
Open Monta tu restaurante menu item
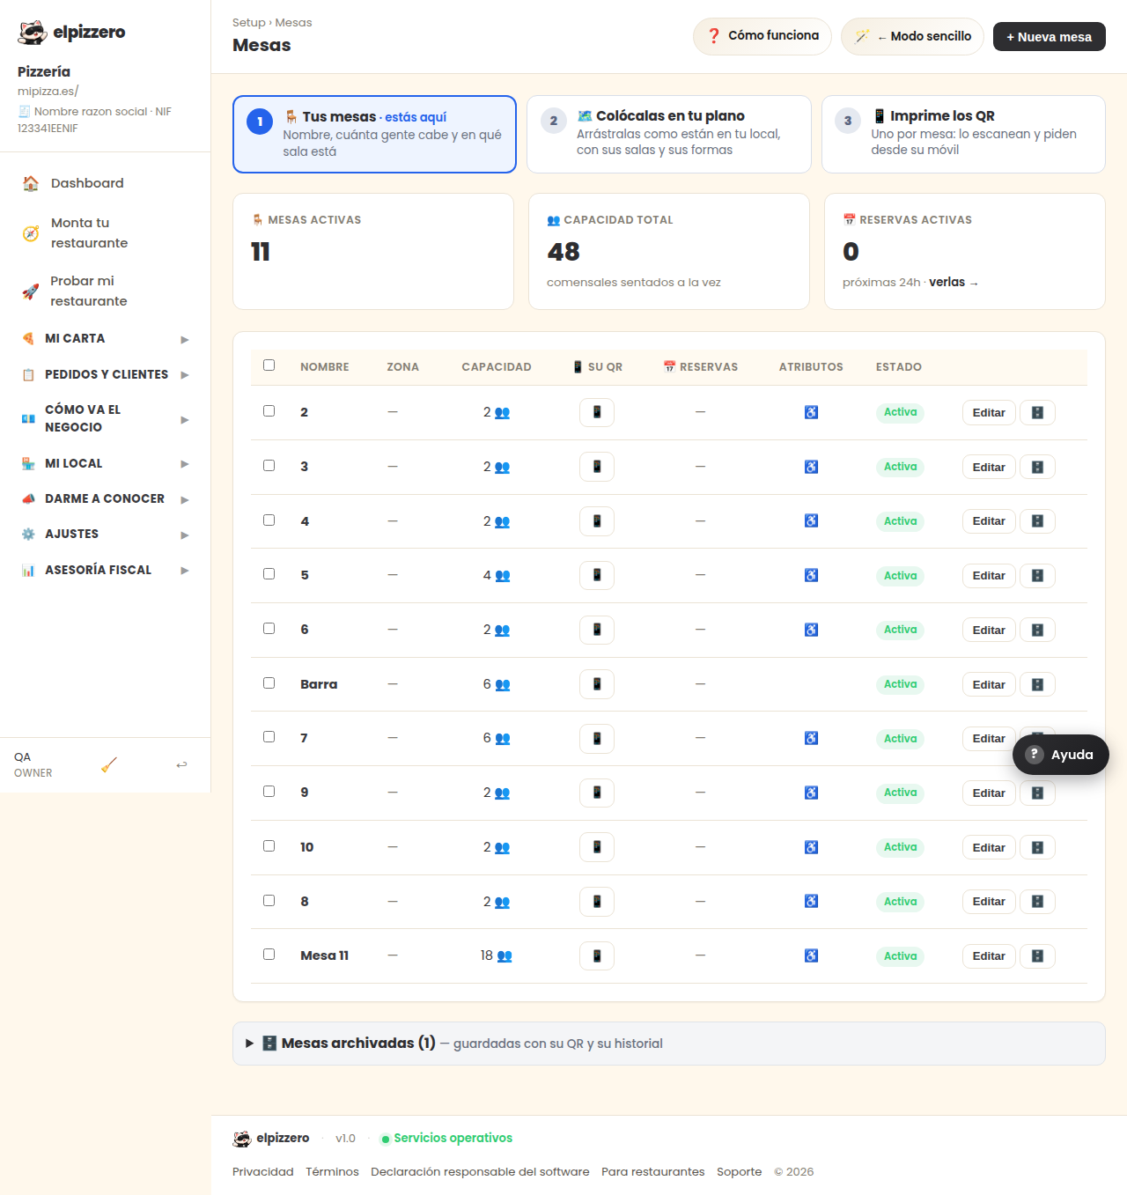coord(106,232)
